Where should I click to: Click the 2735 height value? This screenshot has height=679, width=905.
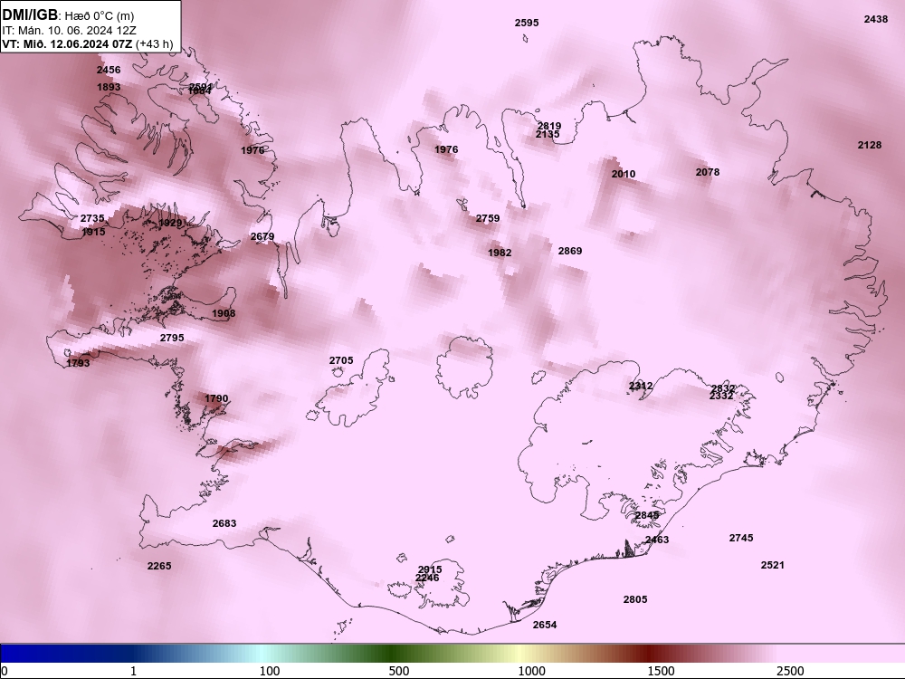pos(92,218)
